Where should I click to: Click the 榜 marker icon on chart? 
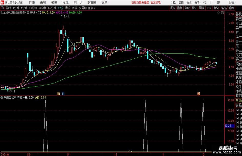pyautogui.click(x=58, y=93)
